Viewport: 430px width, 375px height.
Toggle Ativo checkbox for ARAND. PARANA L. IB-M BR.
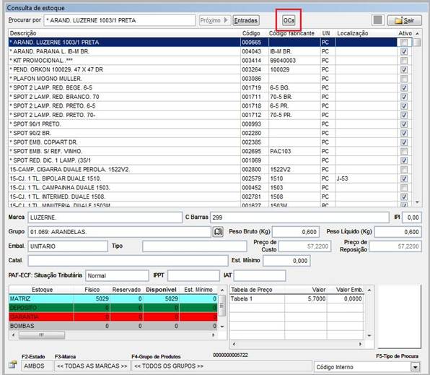404,51
